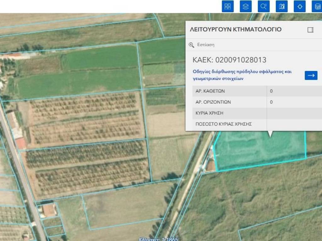322x241 pixels.
Task: Click the ΚΥΡΙΑ ΧΡΗΣΗ attribute row
Action: point(230,113)
